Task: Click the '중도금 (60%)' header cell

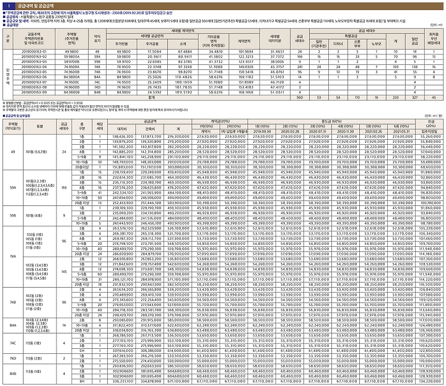Action: [x=331, y=121]
